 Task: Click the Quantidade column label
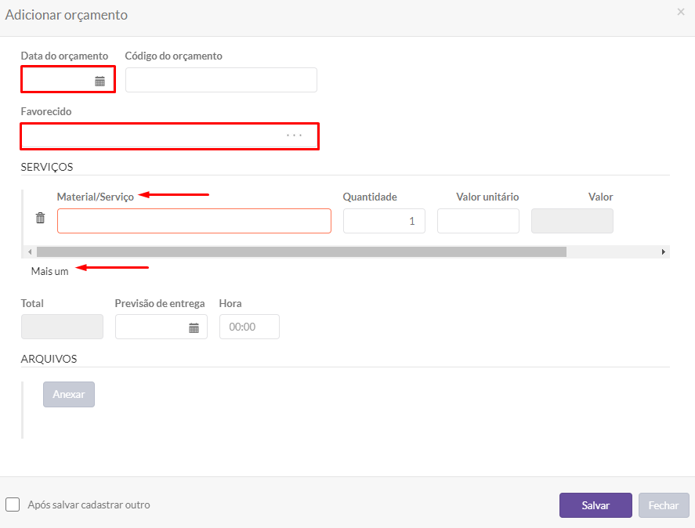[370, 197]
